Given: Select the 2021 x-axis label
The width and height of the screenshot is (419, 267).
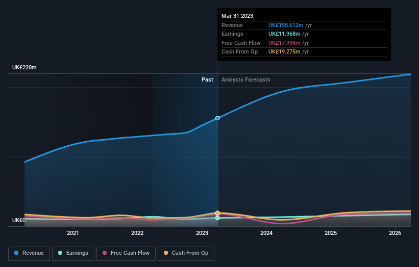Looking at the screenshot, I should click(72, 233).
